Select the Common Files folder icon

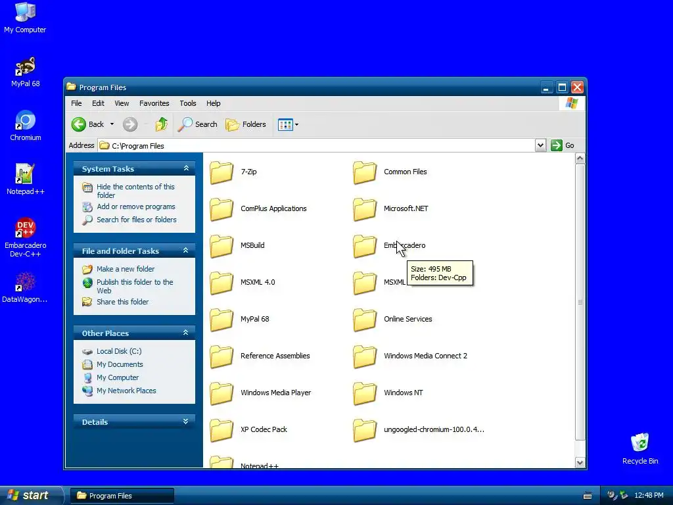coord(365,173)
